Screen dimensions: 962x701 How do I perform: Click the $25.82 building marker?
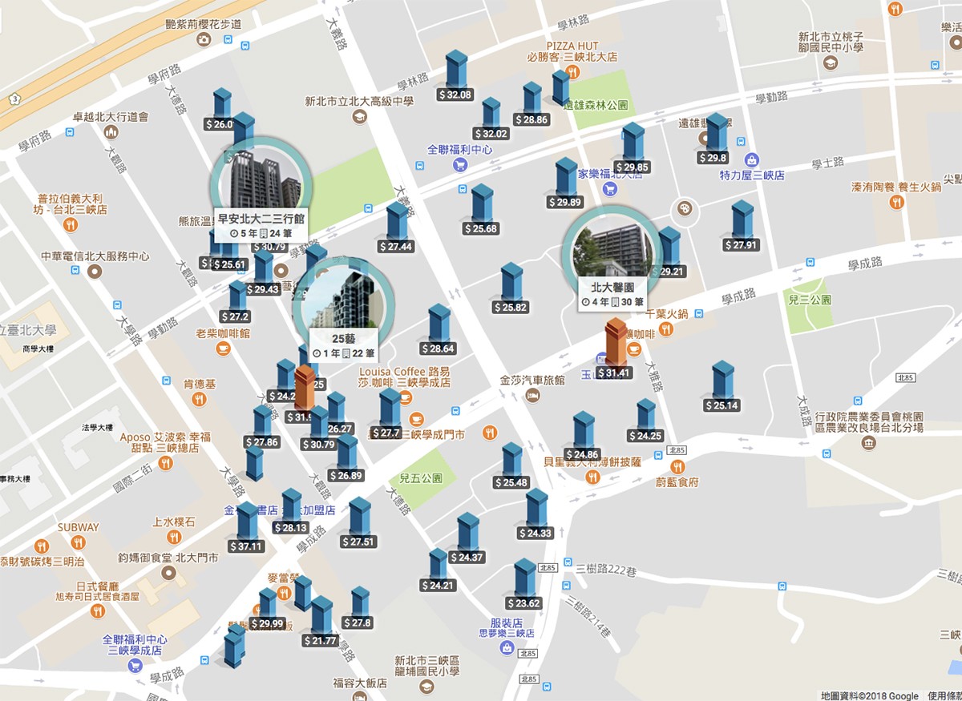click(511, 288)
